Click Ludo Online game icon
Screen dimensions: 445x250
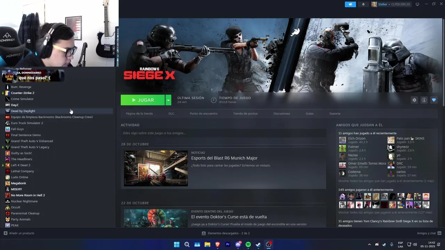pos(8,177)
